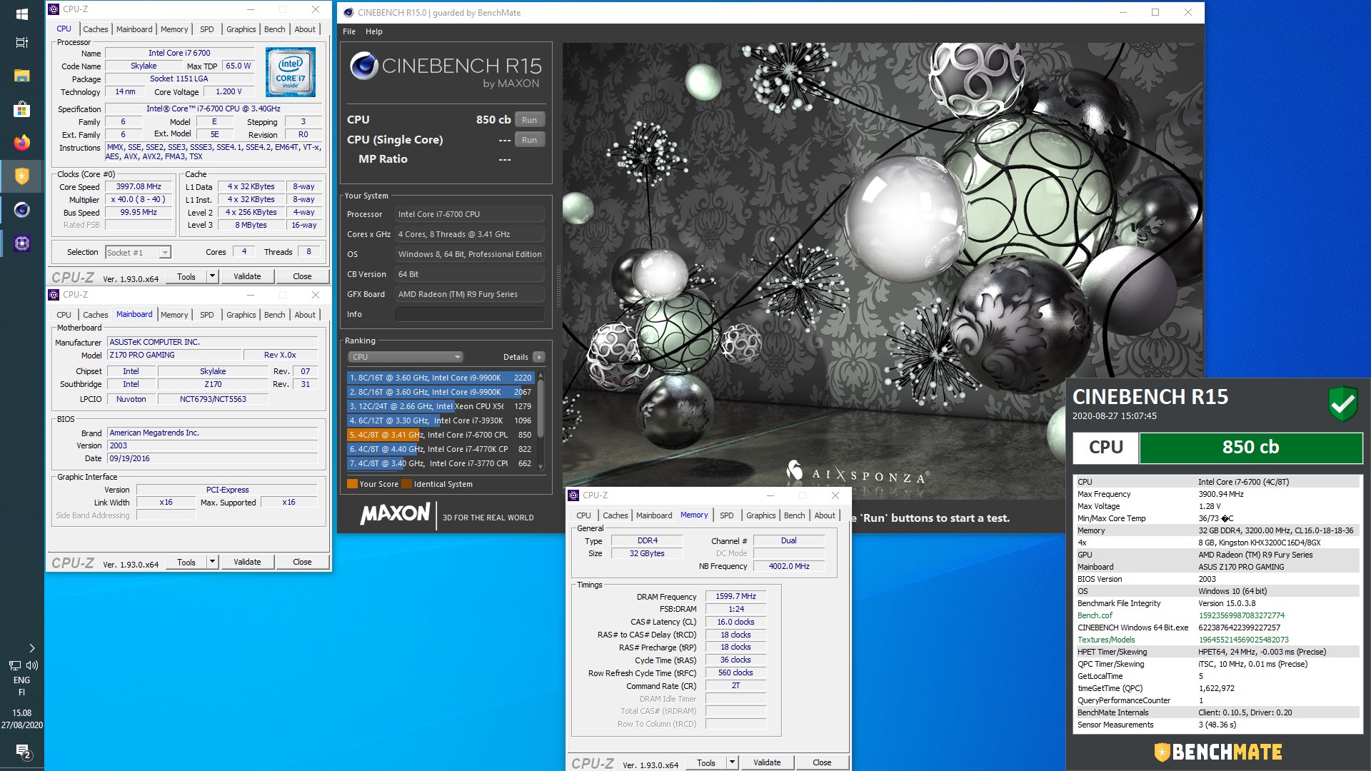
Task: Click Validate in Memory CPU-Z window
Action: 767,762
